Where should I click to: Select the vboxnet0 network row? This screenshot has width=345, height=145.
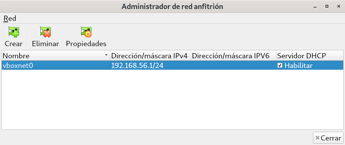pos(173,65)
